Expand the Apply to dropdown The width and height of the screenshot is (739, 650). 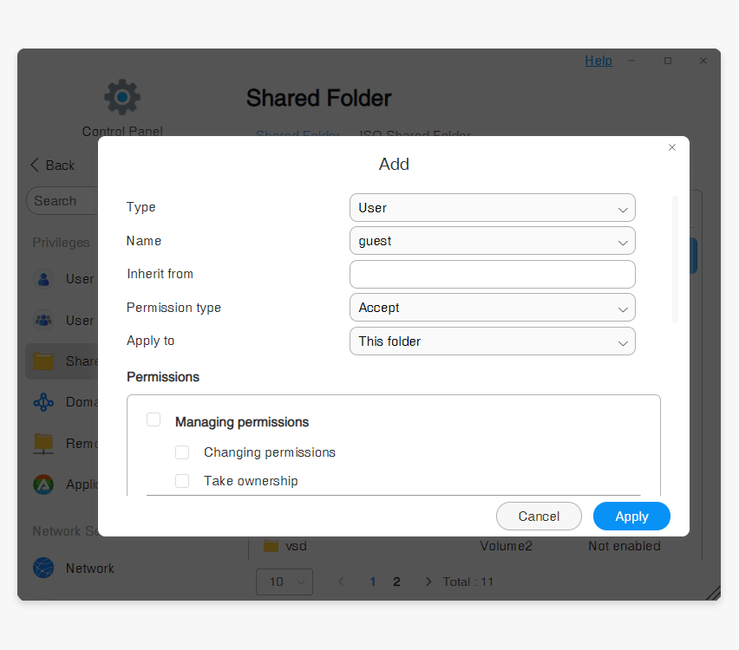pos(492,341)
